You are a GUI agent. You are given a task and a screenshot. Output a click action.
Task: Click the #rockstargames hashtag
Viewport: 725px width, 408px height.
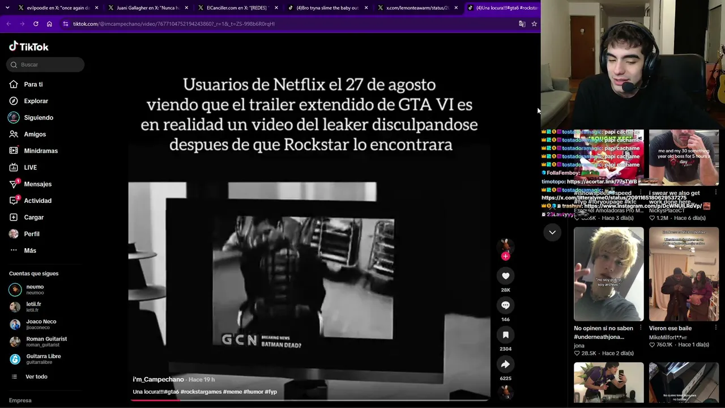coord(201,392)
